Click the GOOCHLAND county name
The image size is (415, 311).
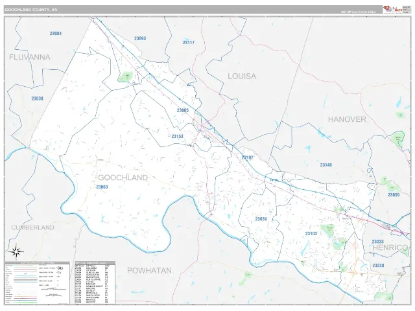(x=123, y=178)
